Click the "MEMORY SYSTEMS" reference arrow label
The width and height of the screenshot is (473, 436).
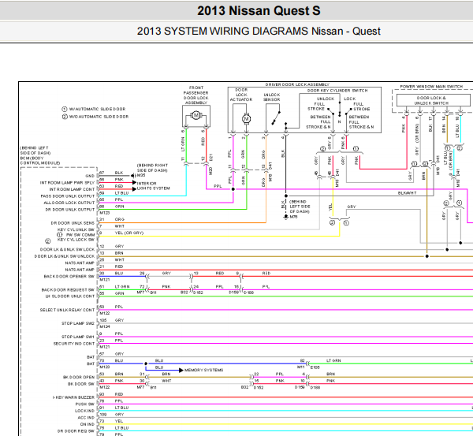[203, 370]
